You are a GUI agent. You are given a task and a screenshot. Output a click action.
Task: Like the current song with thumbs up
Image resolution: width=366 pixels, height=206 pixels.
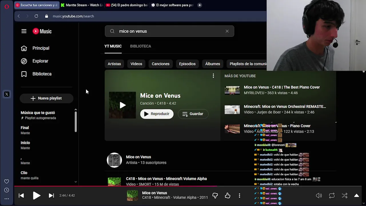point(227,195)
